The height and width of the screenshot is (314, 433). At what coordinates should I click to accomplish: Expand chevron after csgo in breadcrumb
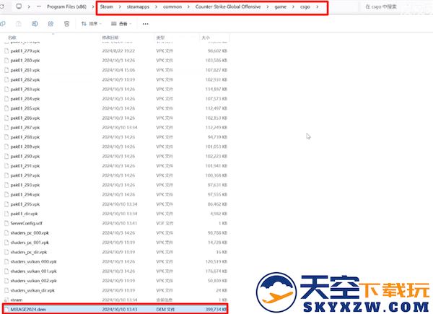[318, 6]
